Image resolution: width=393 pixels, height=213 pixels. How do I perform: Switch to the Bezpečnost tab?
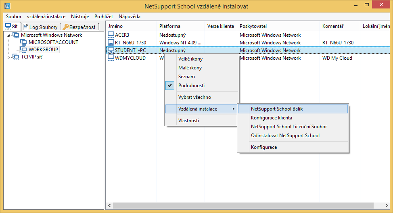click(x=80, y=27)
